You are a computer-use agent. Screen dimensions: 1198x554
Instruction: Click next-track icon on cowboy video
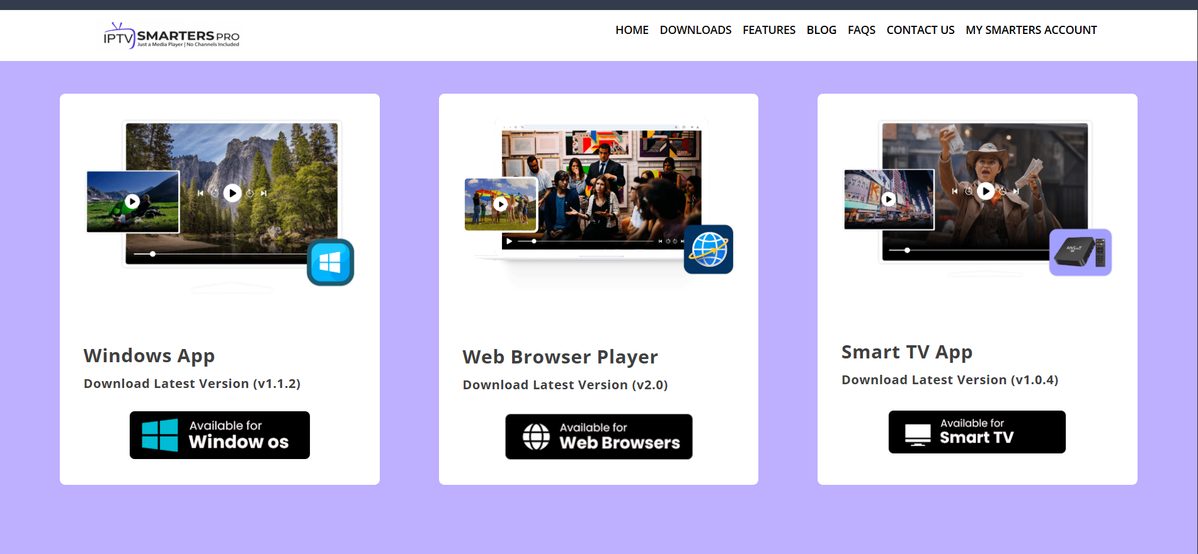tap(1016, 191)
